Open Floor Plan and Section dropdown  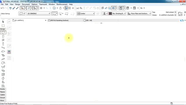click(139, 14)
